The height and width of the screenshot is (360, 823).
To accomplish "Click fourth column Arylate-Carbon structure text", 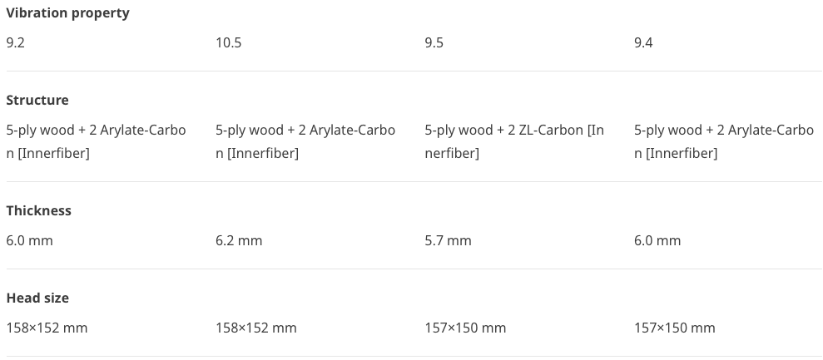I will point(724,141).
